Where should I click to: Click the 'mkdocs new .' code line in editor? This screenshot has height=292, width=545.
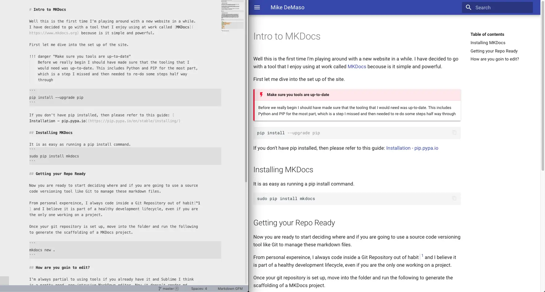point(42,250)
